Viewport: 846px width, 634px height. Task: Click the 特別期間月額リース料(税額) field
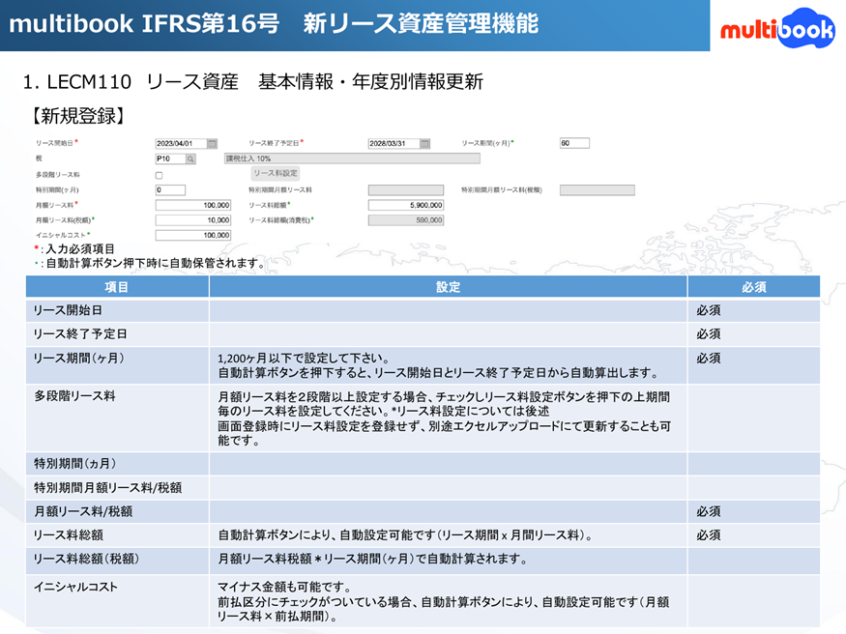(598, 189)
